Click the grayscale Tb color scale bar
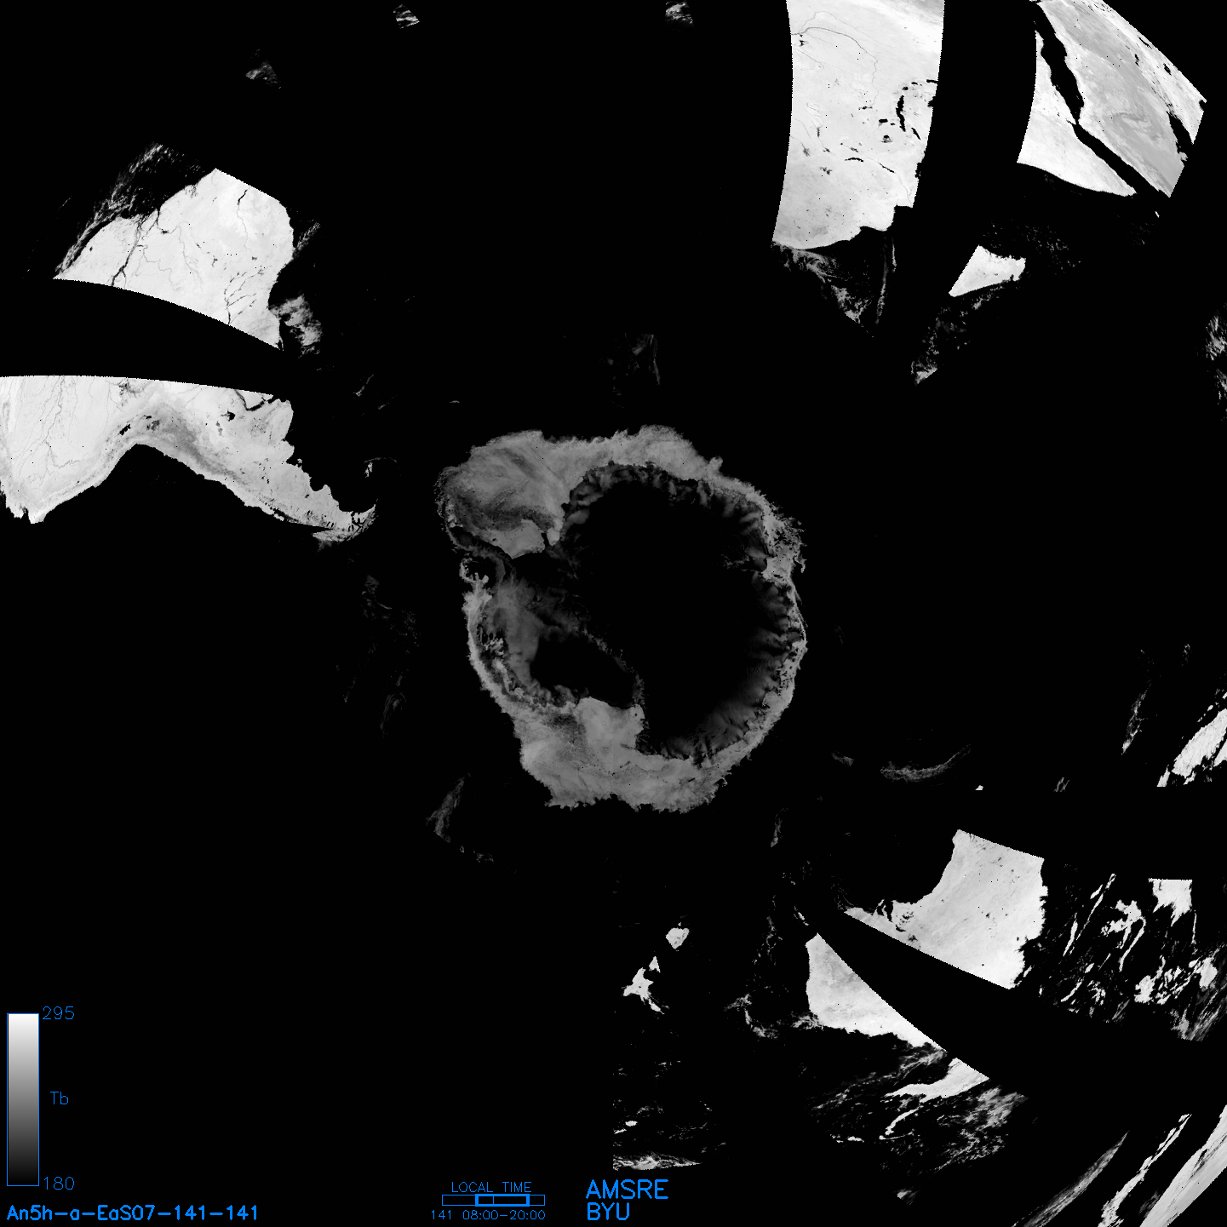 click(23, 1099)
